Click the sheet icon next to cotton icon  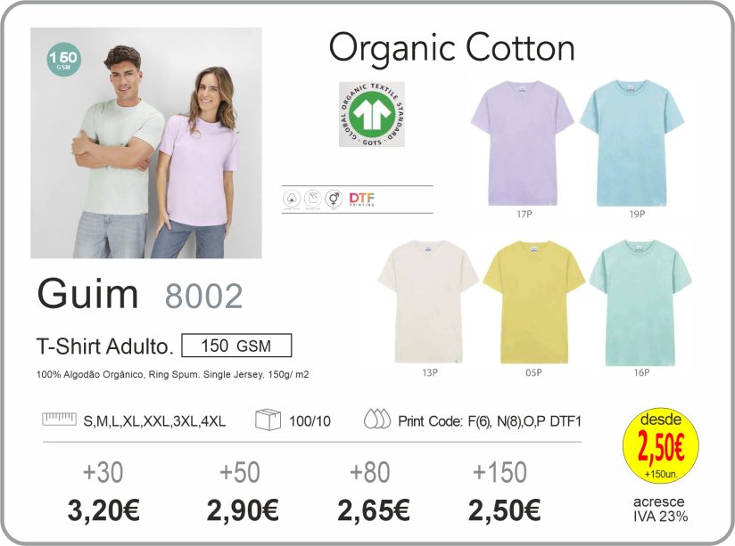coord(313,199)
